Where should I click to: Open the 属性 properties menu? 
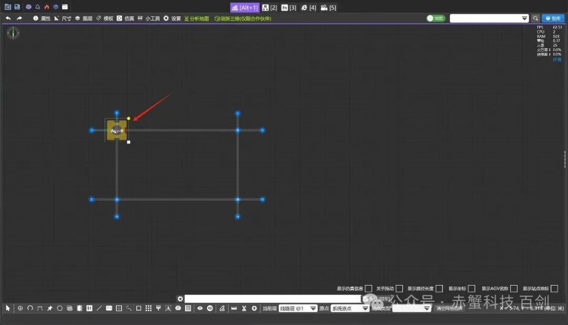pos(42,18)
